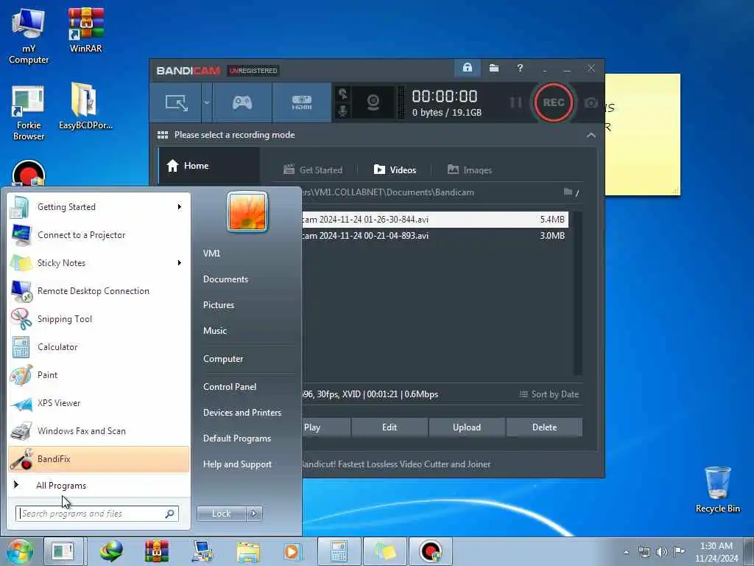Click the Windows Start orb
Viewport: 754px width, 566px height.
click(x=19, y=551)
